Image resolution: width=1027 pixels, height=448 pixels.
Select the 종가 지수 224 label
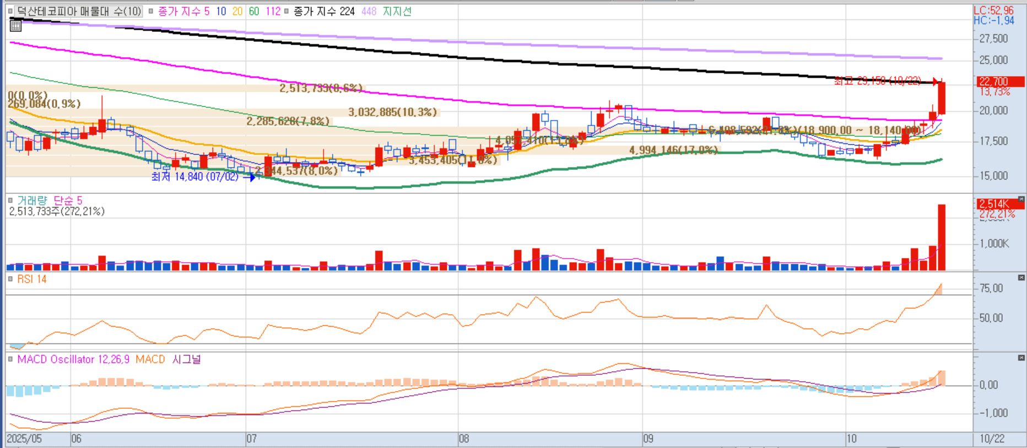[x=324, y=11]
